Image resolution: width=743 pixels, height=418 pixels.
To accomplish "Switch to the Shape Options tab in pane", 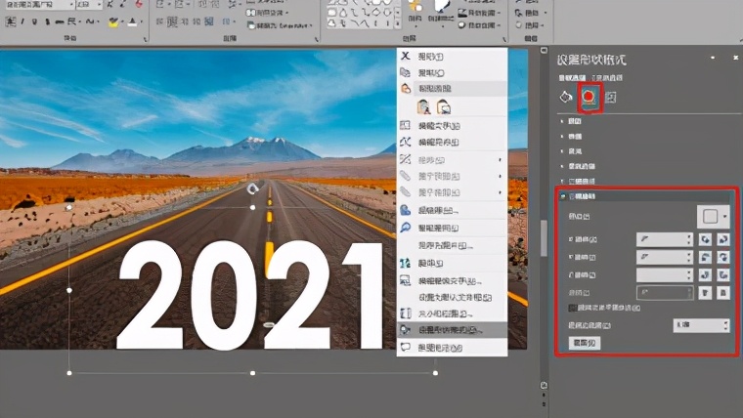I will pos(572,77).
